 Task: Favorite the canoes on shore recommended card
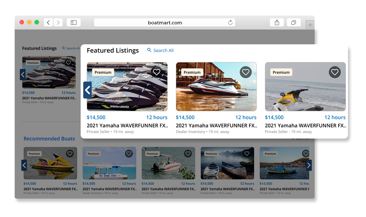click(247, 154)
